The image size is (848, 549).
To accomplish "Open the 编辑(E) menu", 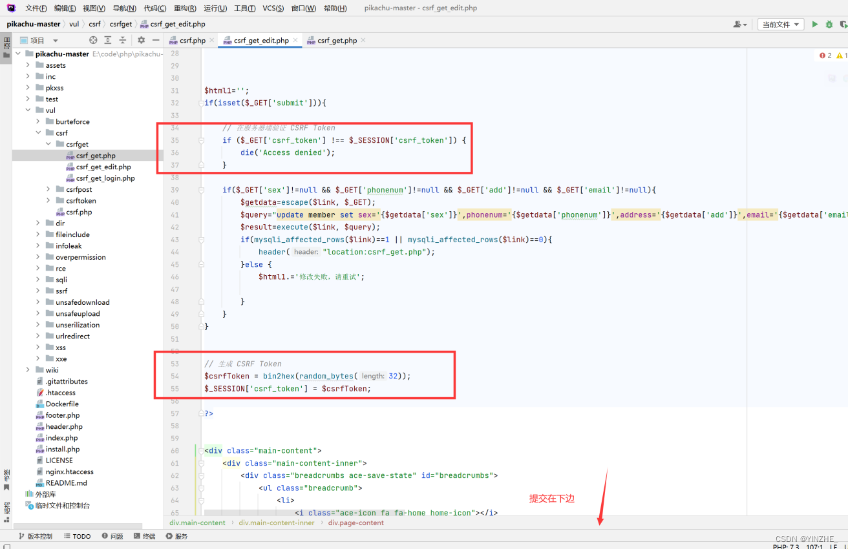I will [x=65, y=8].
